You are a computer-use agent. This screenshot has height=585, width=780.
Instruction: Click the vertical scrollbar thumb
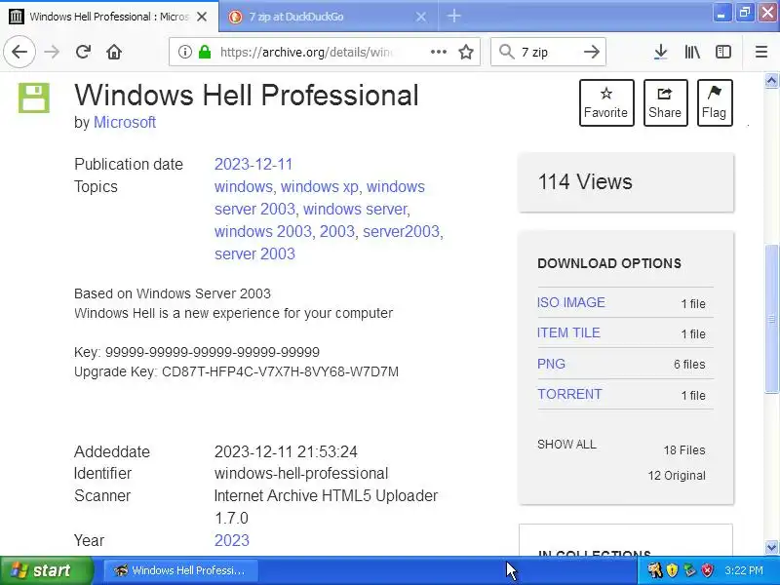771,319
